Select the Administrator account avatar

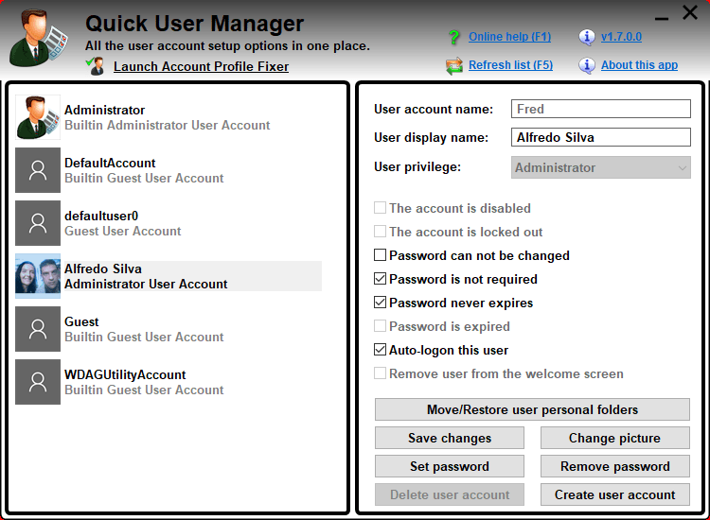click(38, 118)
